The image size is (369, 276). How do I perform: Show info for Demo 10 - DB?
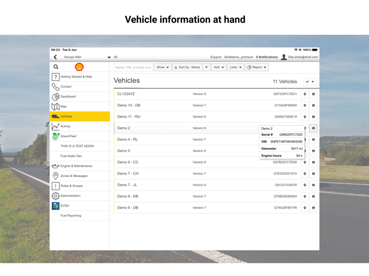[x=314, y=105]
